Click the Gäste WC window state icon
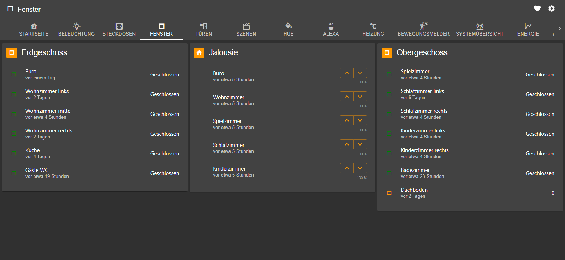The height and width of the screenshot is (260, 565). click(14, 173)
